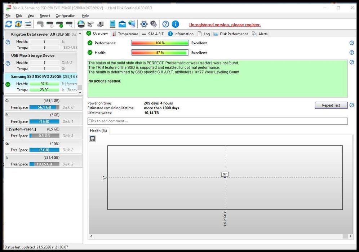359x252 pixels.
Task: Switch to the Disk Performance tab
Action: [x=231, y=34]
